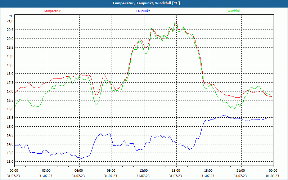Click the 15:00 time axis label

point(176,171)
